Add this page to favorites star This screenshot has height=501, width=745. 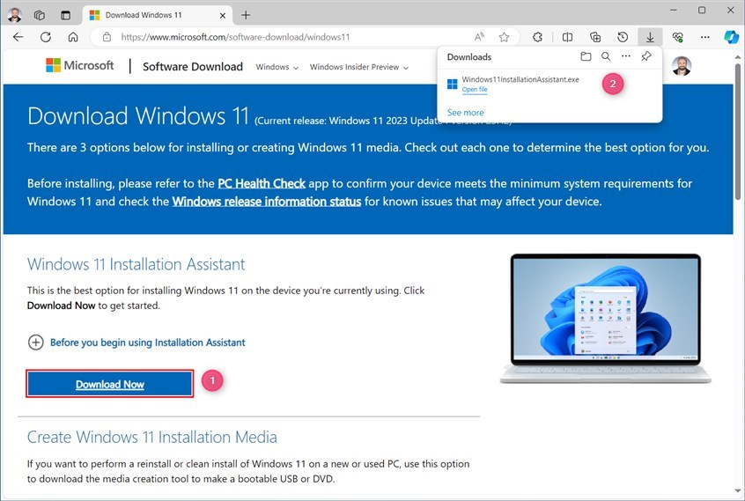pyautogui.click(x=504, y=37)
